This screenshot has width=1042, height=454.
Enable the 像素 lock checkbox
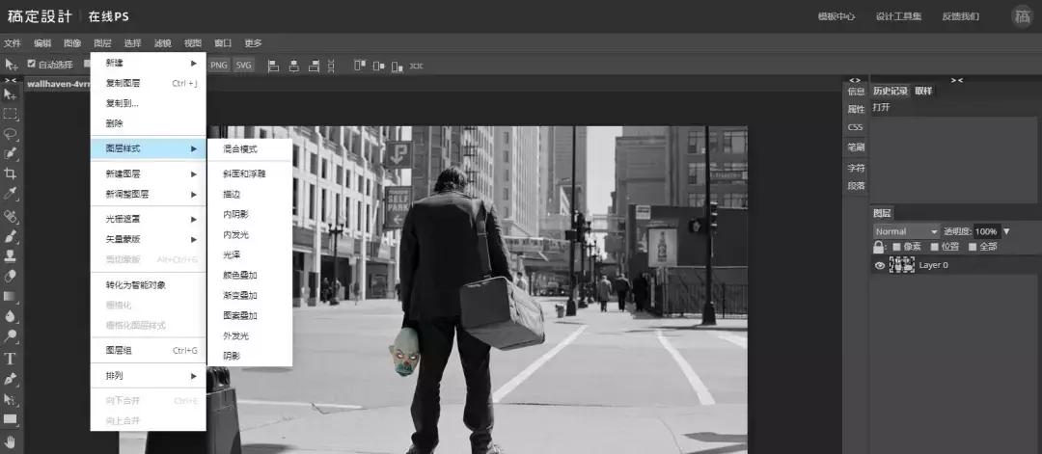896,247
